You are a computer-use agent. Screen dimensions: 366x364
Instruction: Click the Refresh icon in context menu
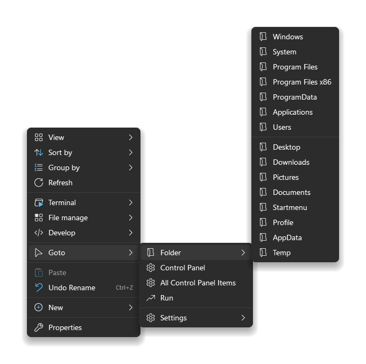click(x=39, y=183)
